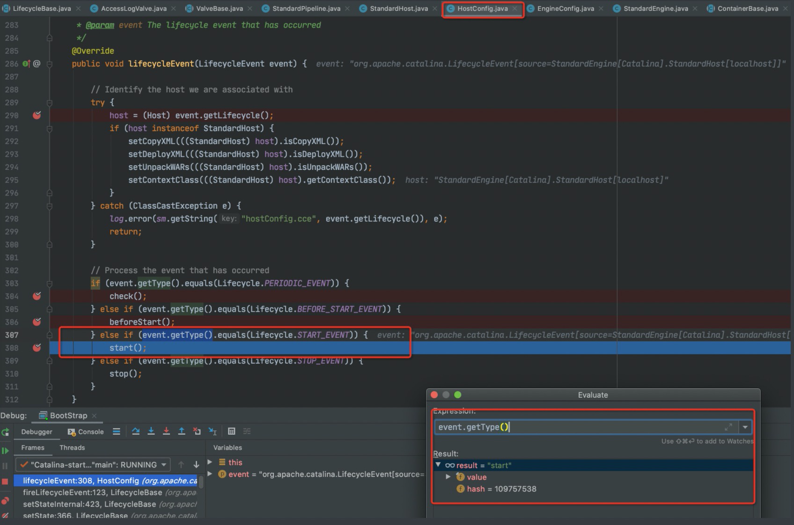This screenshot has width=794, height=525.
Task: Collapse the result node in Evaluate dialog
Action: pyautogui.click(x=438, y=465)
